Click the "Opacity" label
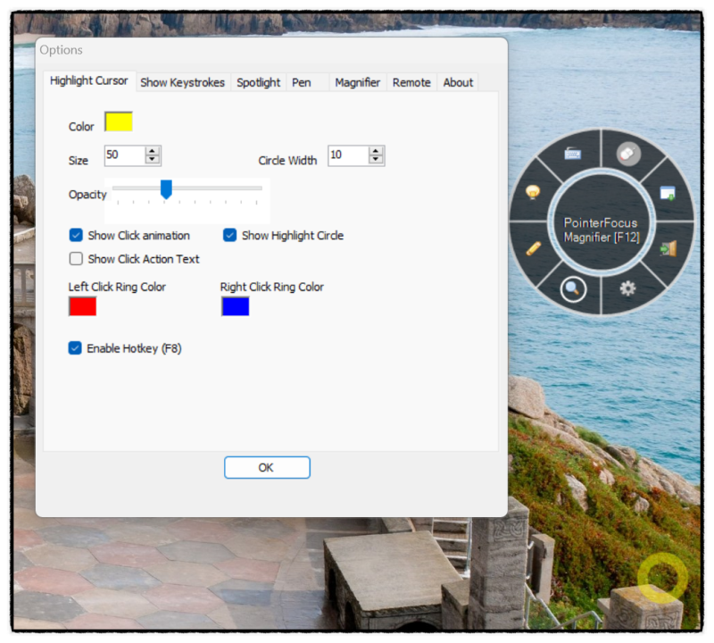Image resolution: width=714 pixels, height=643 pixels. point(87,195)
